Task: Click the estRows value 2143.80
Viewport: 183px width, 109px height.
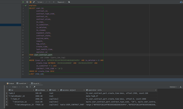Action: click(x=42, y=102)
